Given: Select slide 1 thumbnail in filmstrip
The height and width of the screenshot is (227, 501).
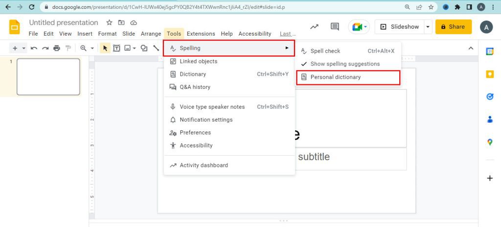Looking at the screenshot, I should pos(48,77).
